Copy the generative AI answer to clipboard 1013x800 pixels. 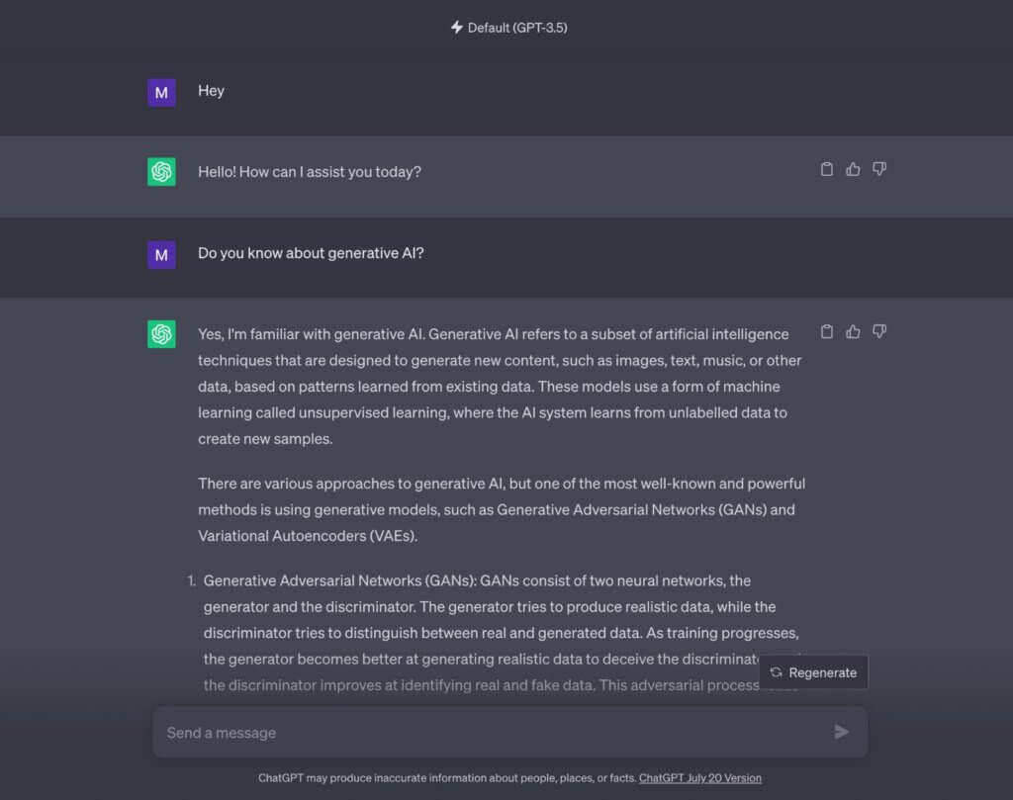coord(826,332)
